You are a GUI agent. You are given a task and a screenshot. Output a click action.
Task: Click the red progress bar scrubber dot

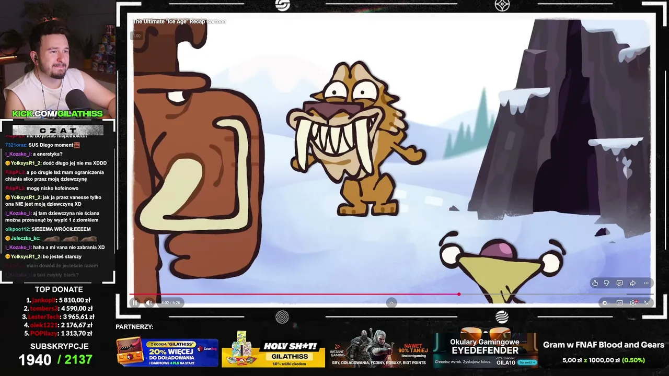pos(459,295)
